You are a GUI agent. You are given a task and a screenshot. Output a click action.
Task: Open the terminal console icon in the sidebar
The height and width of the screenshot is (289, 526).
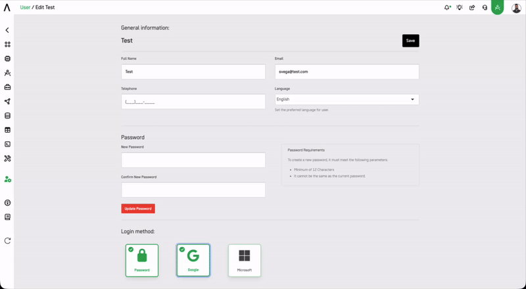tap(7, 144)
